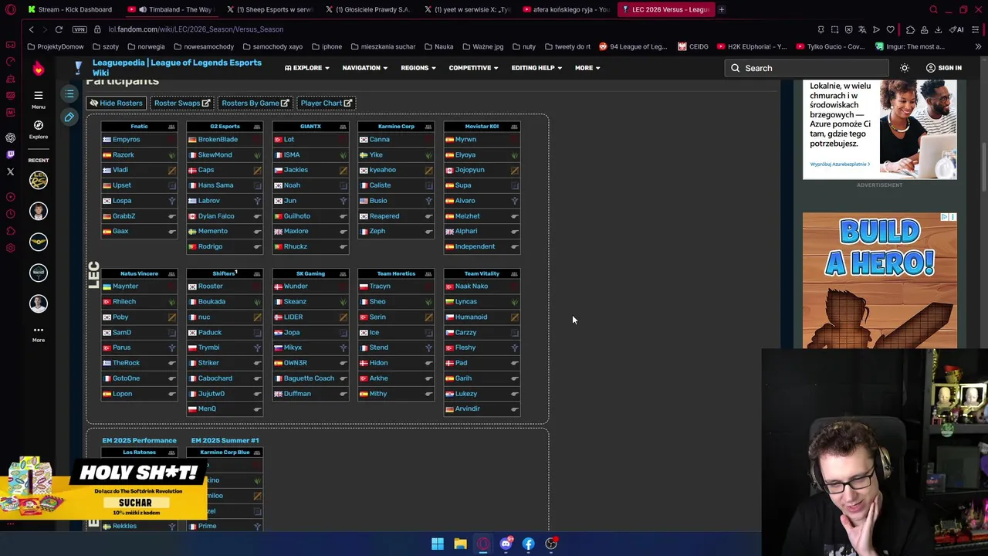The image size is (988, 556).
Task: Open the Naak Nako player link
Action: pyautogui.click(x=471, y=286)
